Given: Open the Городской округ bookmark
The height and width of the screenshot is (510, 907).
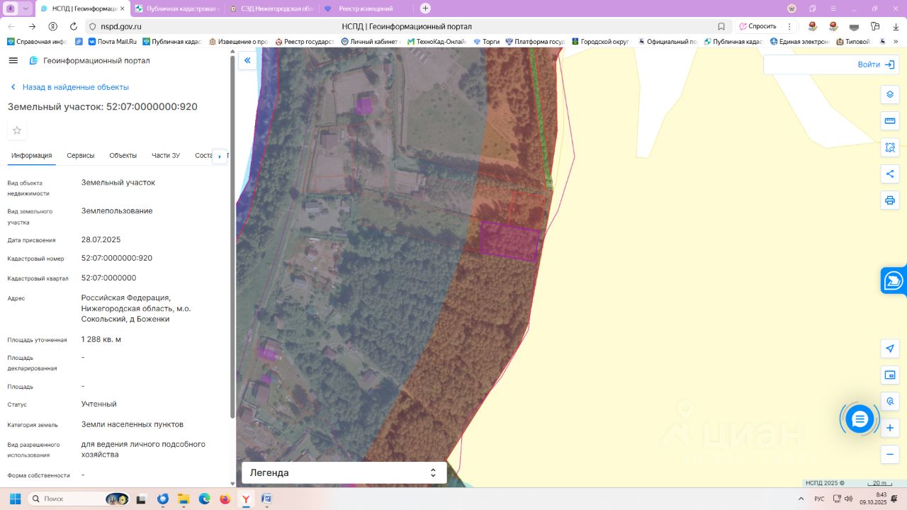Looking at the screenshot, I should tap(601, 42).
